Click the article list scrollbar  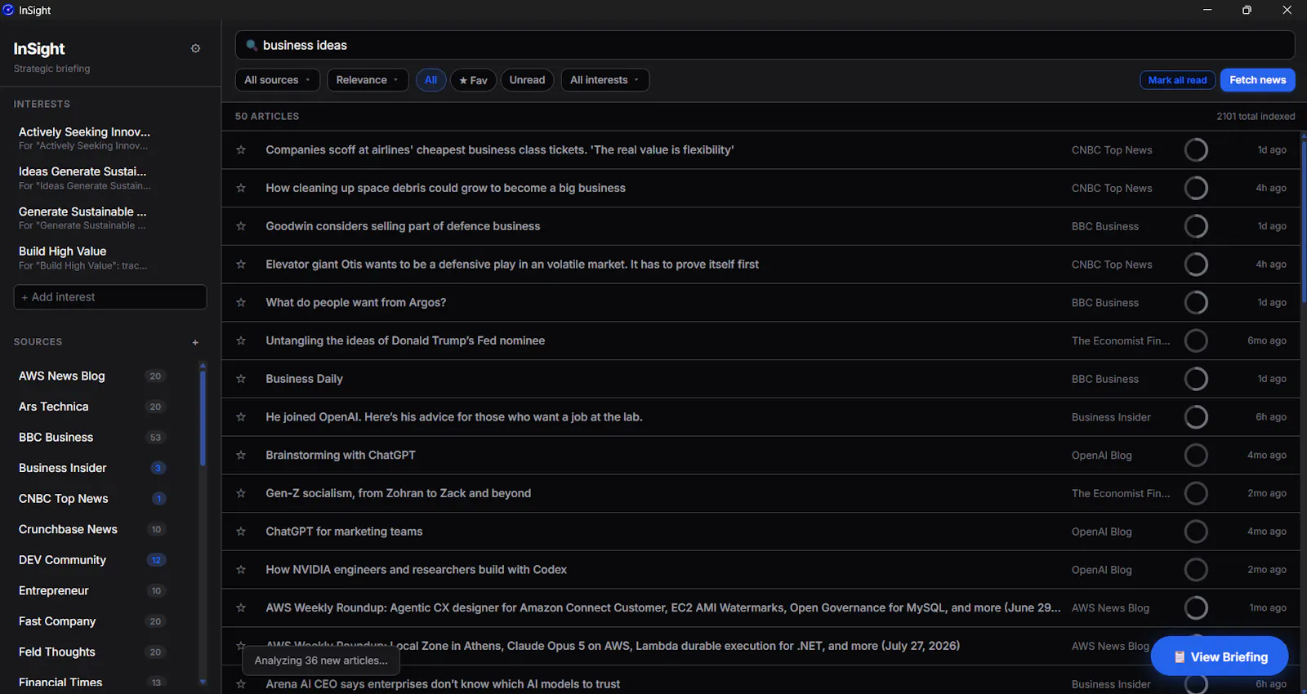click(1304, 220)
